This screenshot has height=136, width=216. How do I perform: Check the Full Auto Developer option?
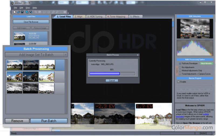pyautogui.click(x=180, y=64)
